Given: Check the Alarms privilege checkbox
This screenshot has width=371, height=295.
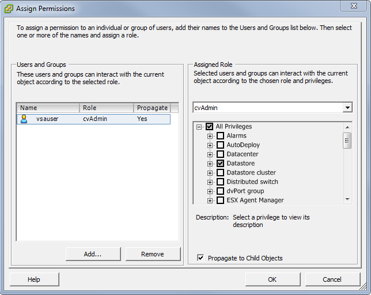Looking at the screenshot, I should [x=220, y=136].
